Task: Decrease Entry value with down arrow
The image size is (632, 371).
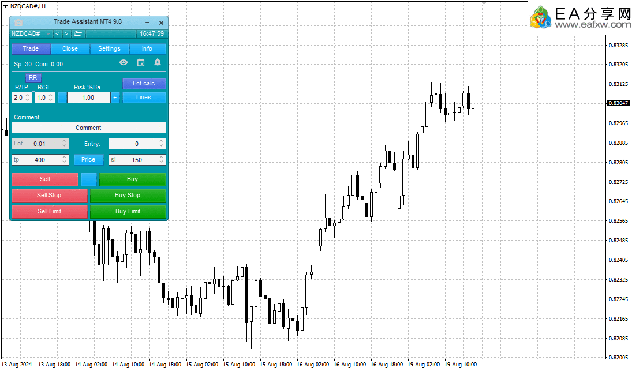Action: point(161,146)
